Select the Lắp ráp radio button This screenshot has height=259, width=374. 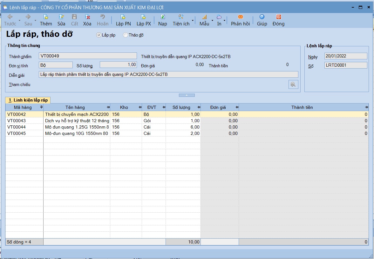pyautogui.click(x=99, y=35)
